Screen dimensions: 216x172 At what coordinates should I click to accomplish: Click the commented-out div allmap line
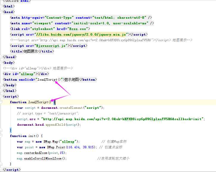pyautogui.click(x=38, y=68)
